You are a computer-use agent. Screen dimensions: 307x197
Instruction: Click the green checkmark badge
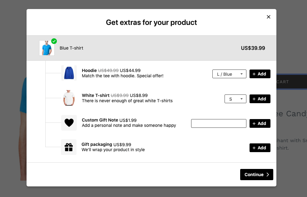[x=54, y=41]
